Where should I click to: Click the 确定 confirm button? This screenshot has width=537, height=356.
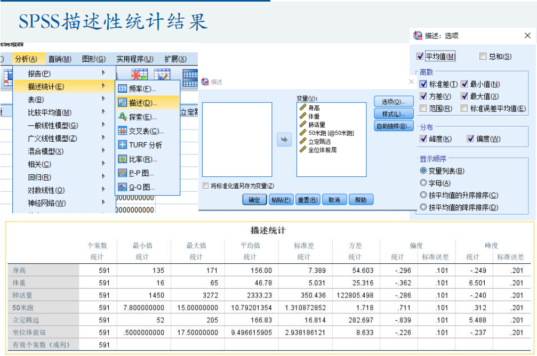click(254, 199)
